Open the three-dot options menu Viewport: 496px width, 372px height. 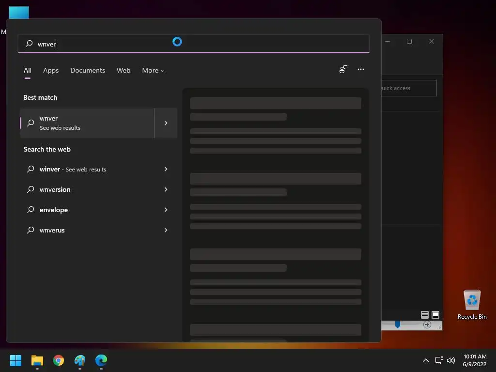(x=360, y=69)
